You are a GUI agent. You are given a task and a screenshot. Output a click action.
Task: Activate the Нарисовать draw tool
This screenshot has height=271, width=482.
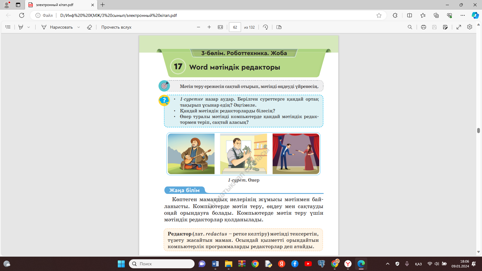(57, 27)
